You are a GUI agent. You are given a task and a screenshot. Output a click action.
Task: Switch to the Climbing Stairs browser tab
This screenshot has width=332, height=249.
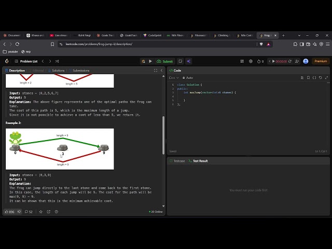223,35
